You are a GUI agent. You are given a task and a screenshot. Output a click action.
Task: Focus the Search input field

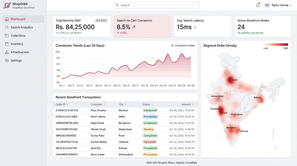(156, 5)
